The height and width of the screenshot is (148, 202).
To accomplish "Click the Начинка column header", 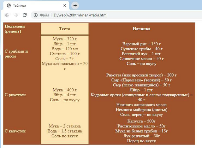I will (x=141, y=29).
